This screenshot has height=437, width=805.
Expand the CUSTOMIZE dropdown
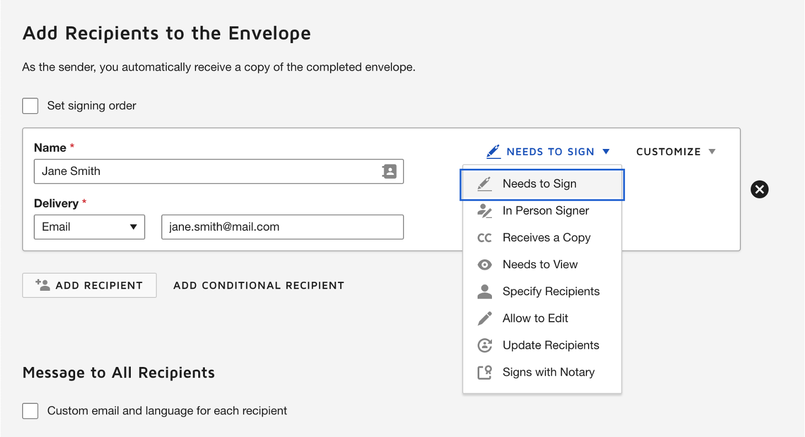675,151
